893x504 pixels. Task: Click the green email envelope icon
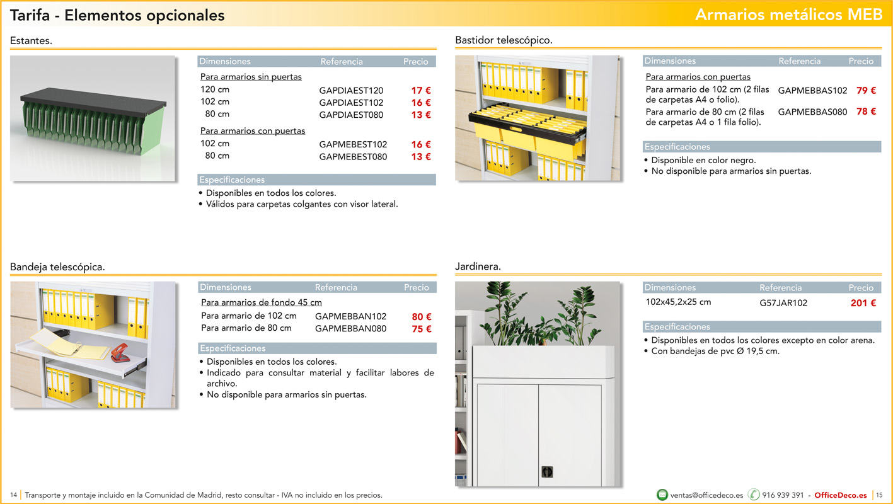coord(662,495)
